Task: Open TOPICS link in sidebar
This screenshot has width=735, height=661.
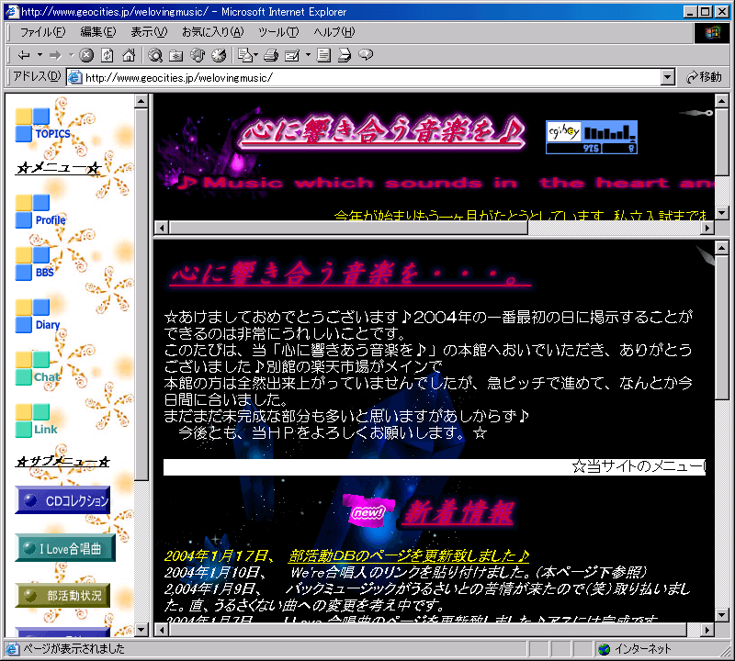Action: click(42, 125)
